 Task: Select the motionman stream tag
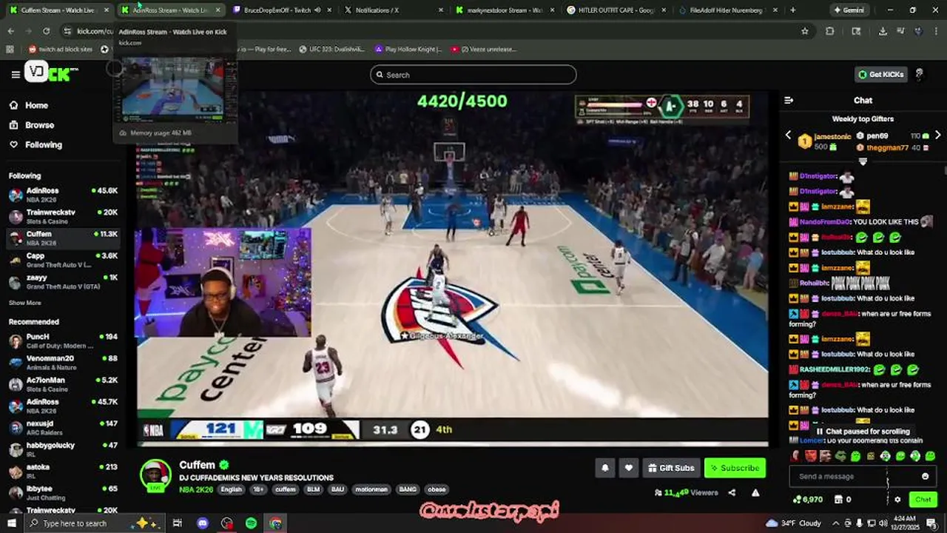coord(371,489)
